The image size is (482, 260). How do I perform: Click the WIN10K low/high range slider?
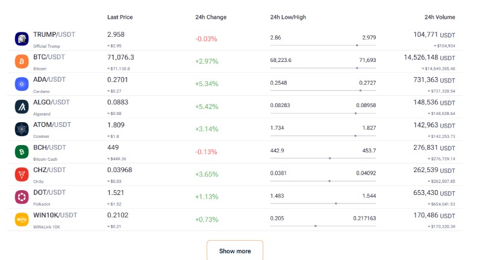[323, 226]
